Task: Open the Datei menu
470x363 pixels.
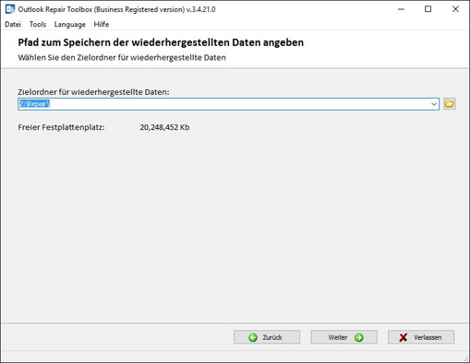Action: 13,24
